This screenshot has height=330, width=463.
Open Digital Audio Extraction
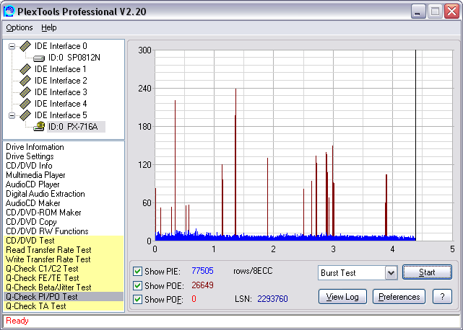46,194
